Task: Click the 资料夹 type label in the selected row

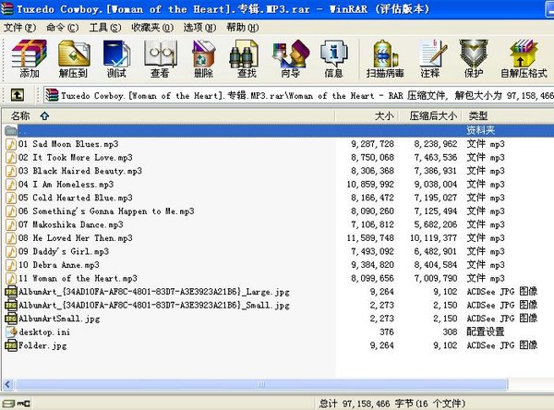Action: 480,131
